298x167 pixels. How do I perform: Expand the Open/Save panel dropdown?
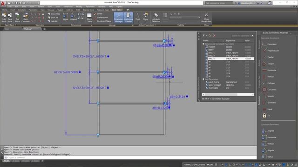coord(10,25)
